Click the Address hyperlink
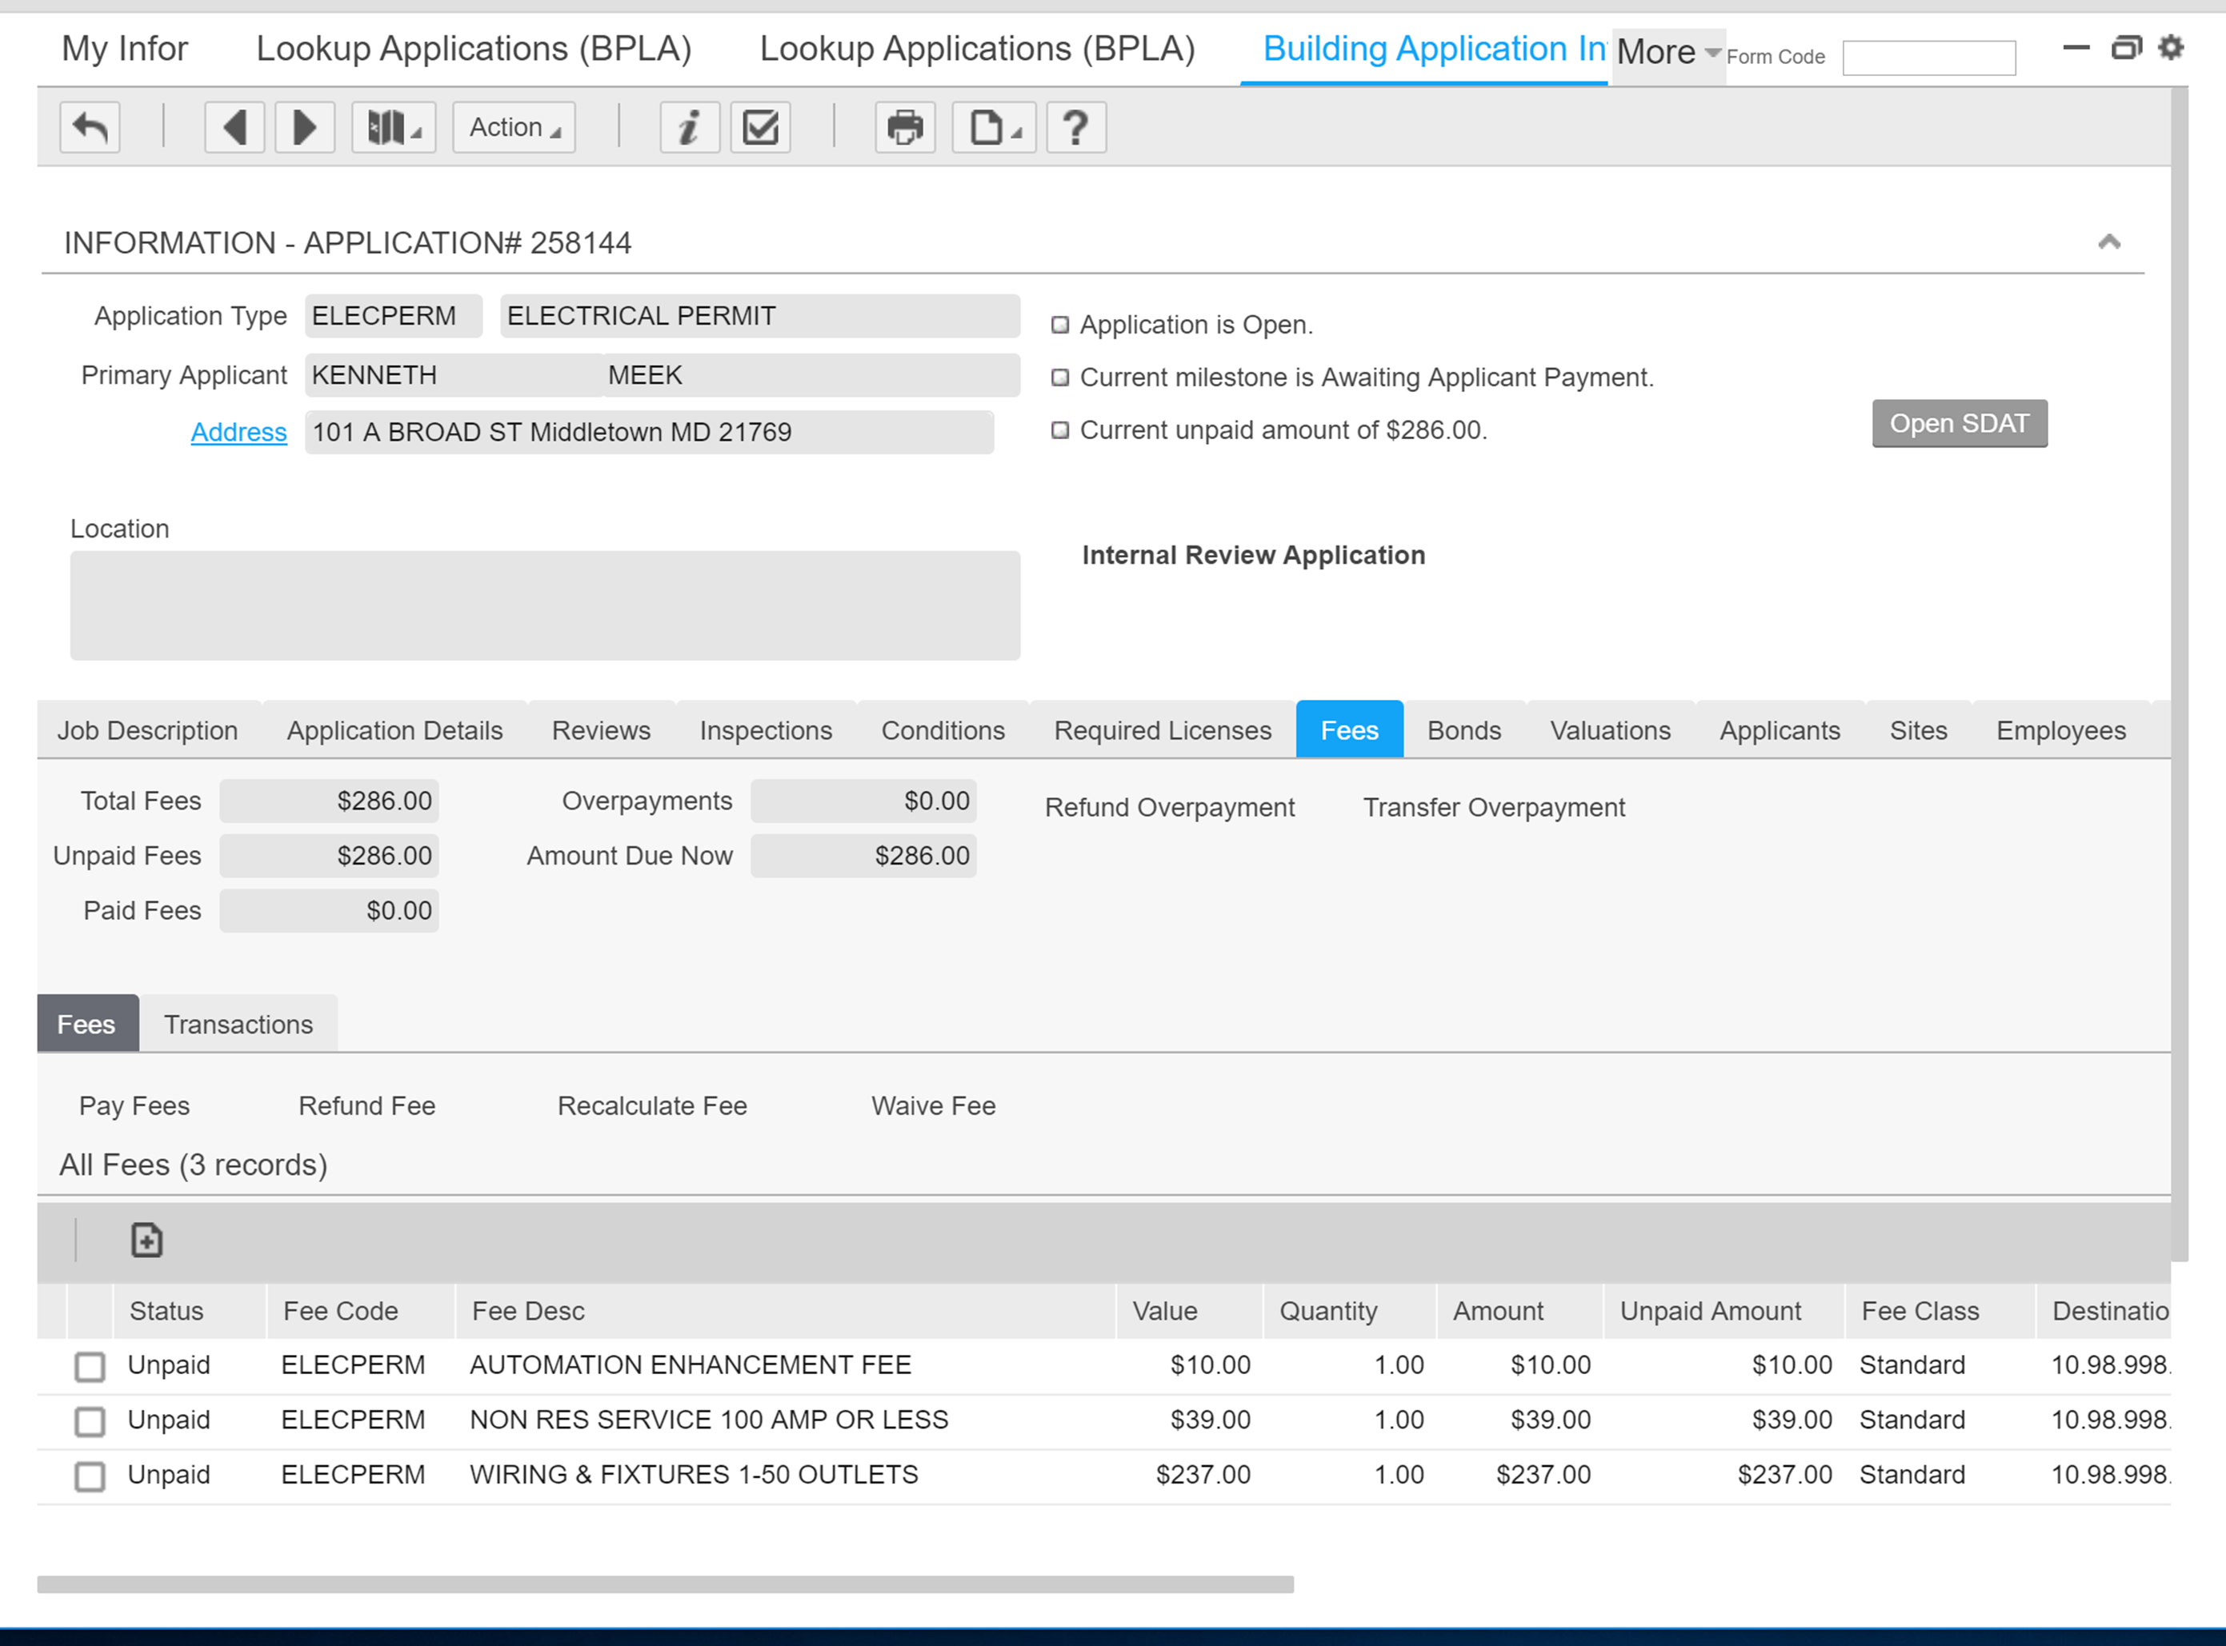2226x1646 pixels. pyautogui.click(x=238, y=433)
